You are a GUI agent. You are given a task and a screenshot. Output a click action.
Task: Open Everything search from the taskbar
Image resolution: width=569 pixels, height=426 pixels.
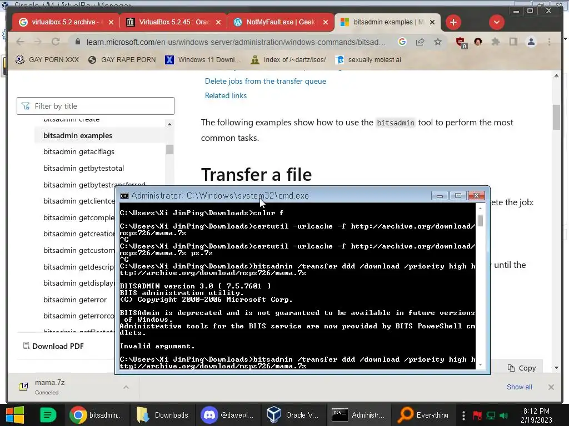(424, 415)
